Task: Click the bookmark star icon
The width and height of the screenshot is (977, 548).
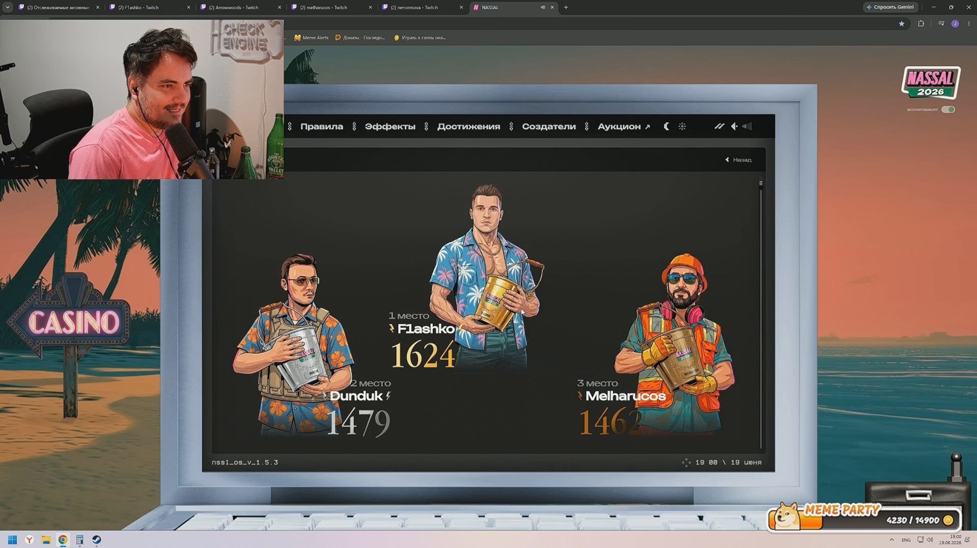Action: coord(901,23)
